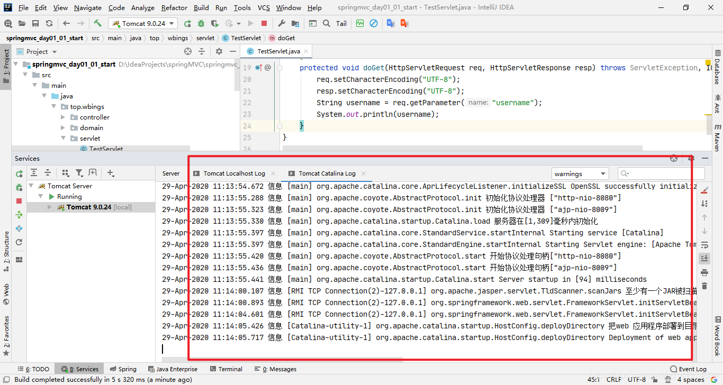The width and height of the screenshot is (723, 385).
Task: Stop Tomcat with the main toolbar red square
Action: point(264,23)
